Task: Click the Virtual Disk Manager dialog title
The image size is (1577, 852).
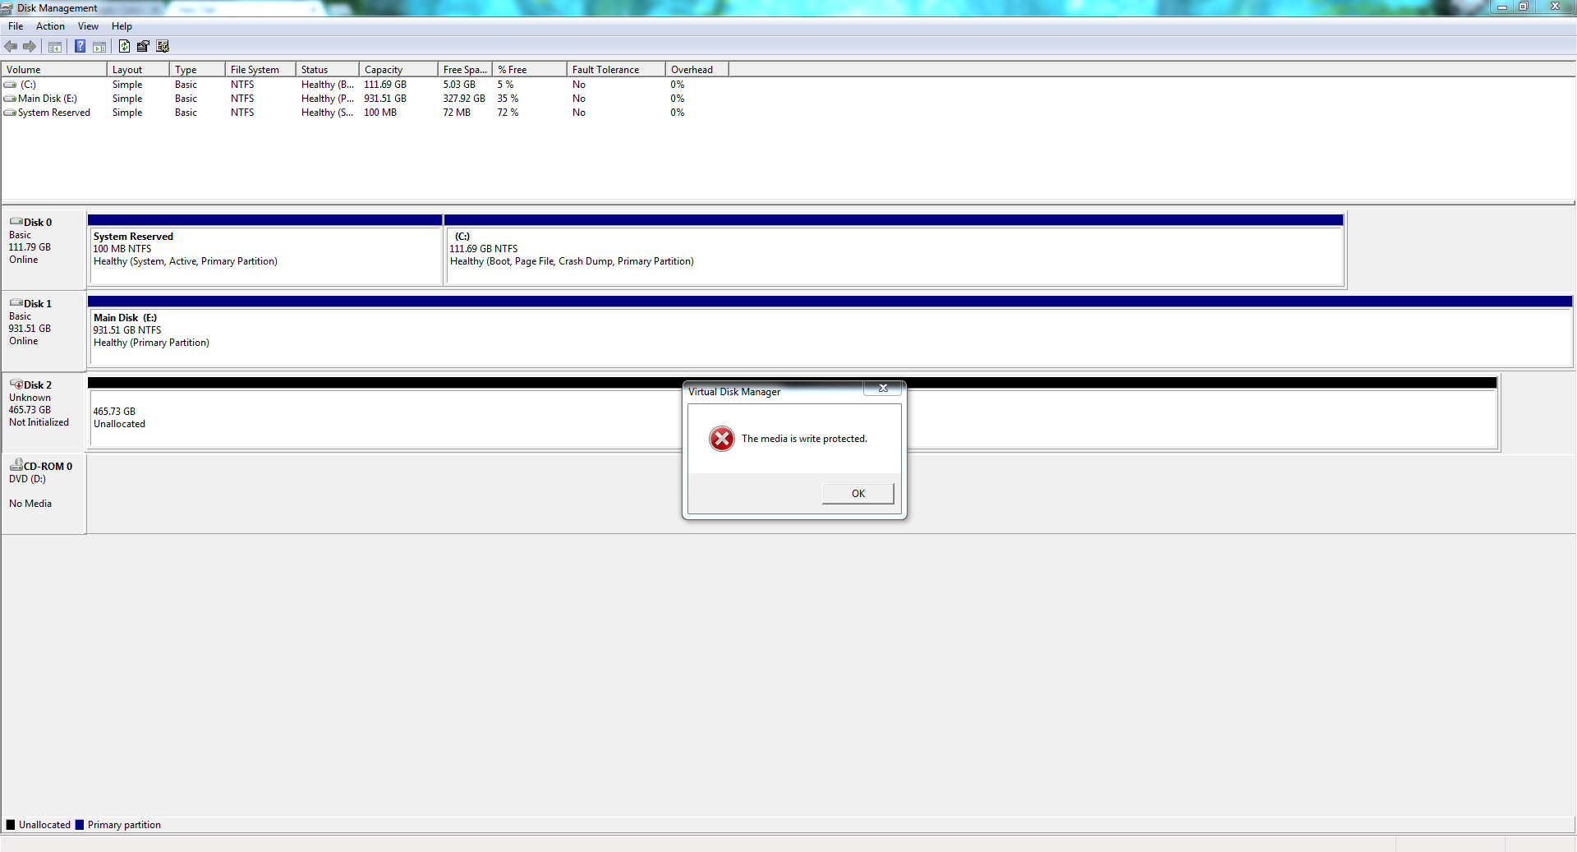Action: pos(734,392)
